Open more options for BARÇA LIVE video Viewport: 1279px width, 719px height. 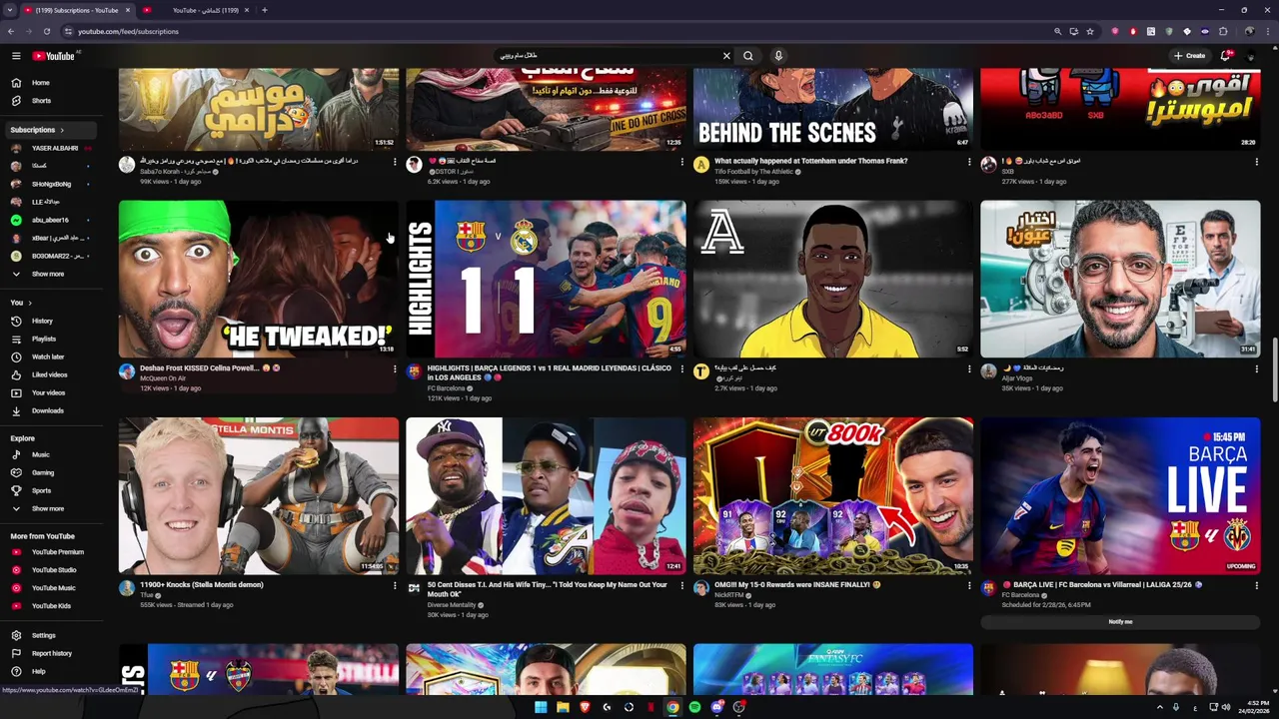1257,586
